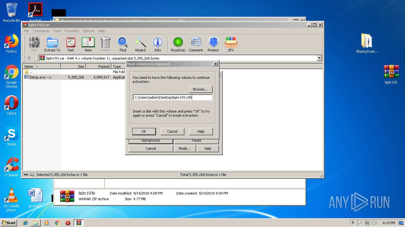Open the Options menu
405x227 pixels.
click(89, 31)
